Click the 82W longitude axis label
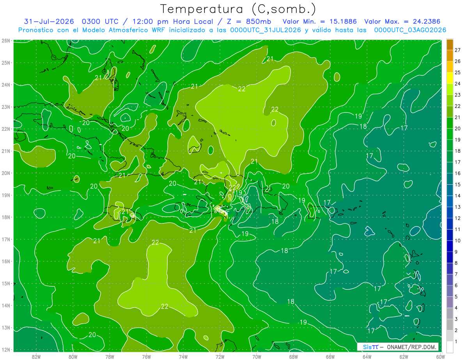The height and width of the screenshot is (362, 468). click(36, 357)
